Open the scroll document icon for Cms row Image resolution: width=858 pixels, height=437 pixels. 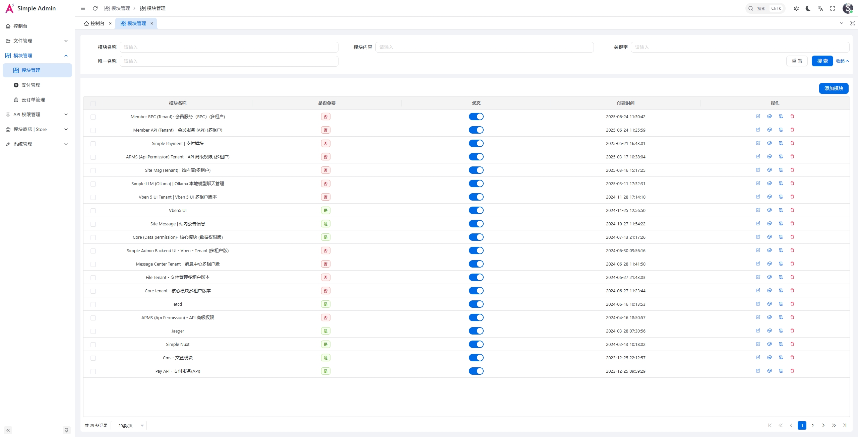781,357
